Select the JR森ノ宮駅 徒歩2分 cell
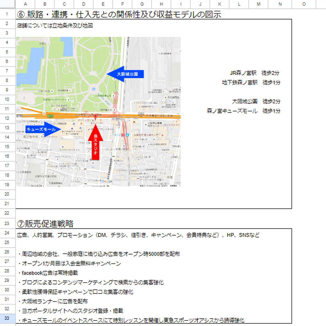Viewport: 326px width, 326px height. tap(255, 73)
